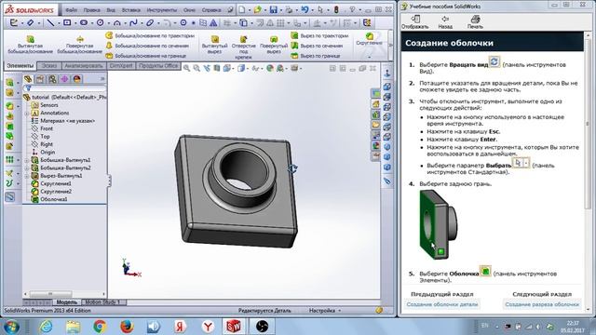Select the Spline sketch tool
The image size is (596, 335).
coord(133,23)
